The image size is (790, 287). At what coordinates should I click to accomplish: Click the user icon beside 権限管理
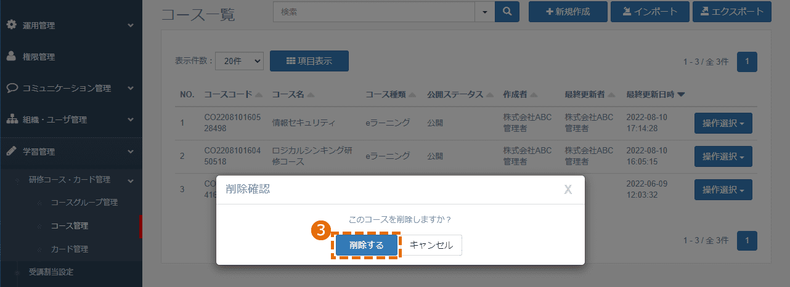tap(11, 57)
